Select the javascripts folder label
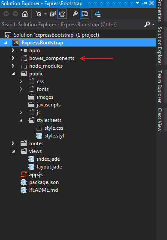This screenshot has height=240, width=167. coord(49,105)
